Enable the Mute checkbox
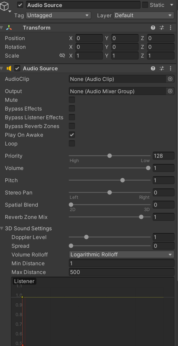 point(72,100)
